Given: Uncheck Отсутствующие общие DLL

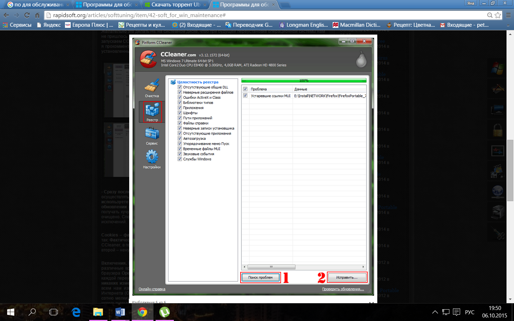Looking at the screenshot, I should click(x=180, y=87).
